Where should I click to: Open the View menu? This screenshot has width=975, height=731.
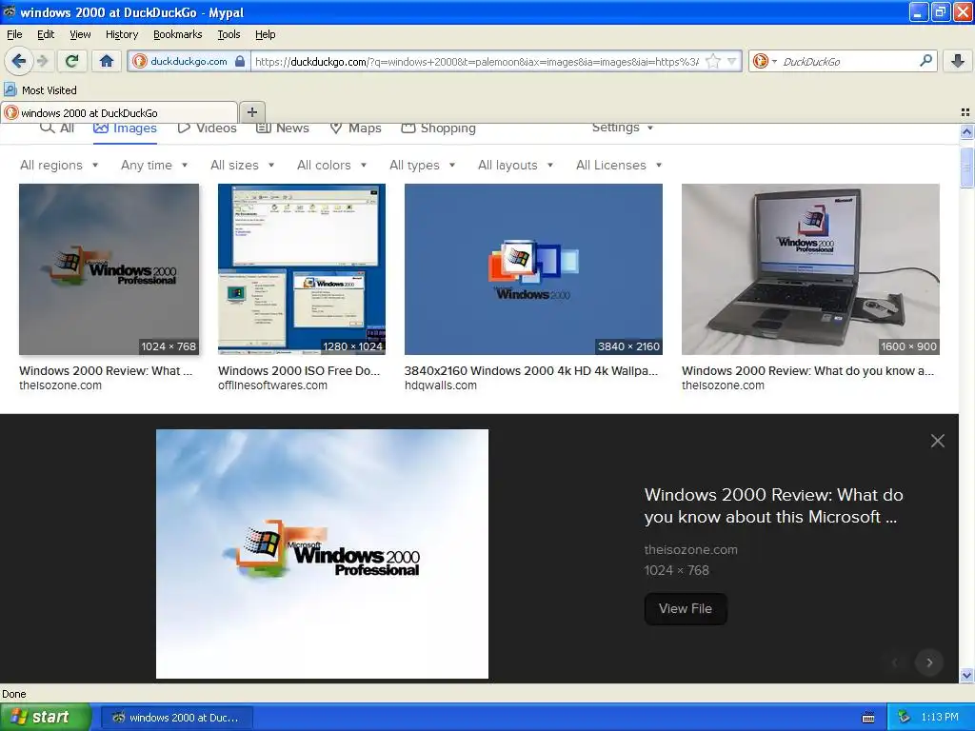pos(80,34)
